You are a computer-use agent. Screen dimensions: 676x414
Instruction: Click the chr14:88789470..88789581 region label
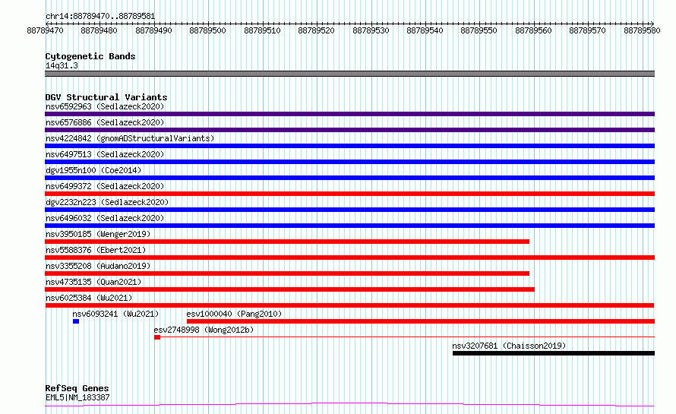[x=100, y=16]
